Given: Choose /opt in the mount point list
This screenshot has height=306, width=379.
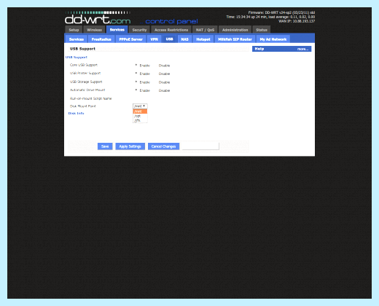Looking at the screenshot, I should pos(140,116).
